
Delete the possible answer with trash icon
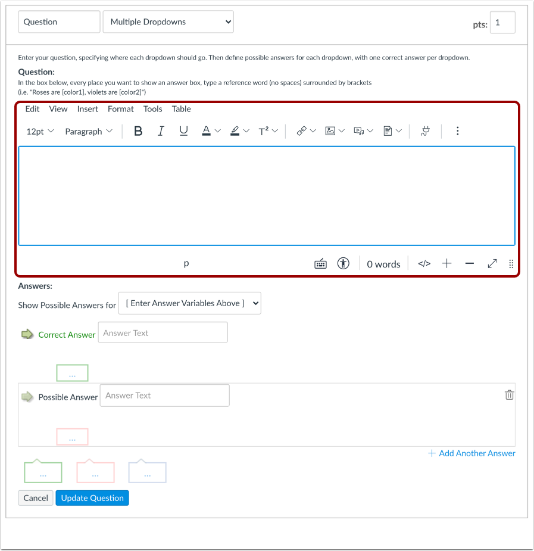509,394
